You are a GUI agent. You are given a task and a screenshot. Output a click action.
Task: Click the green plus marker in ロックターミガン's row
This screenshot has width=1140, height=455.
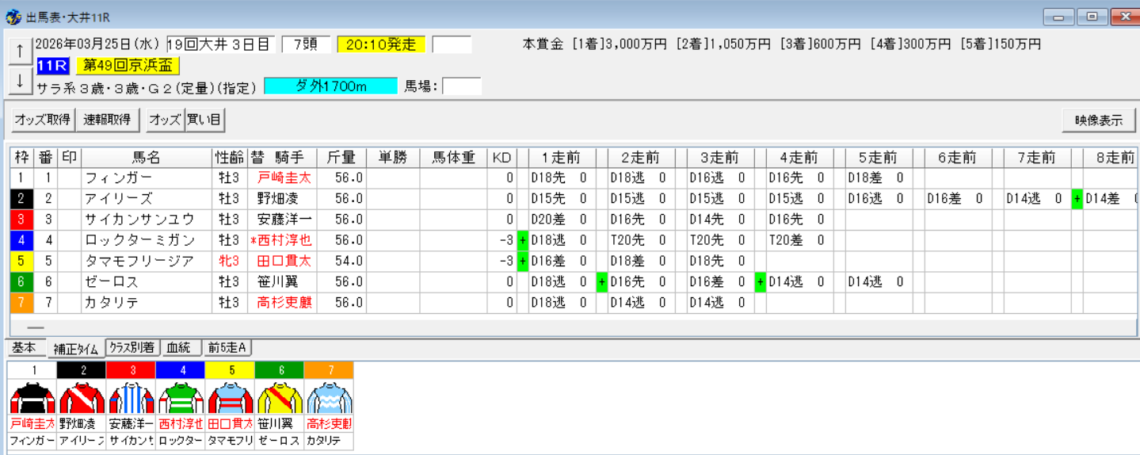tap(522, 240)
